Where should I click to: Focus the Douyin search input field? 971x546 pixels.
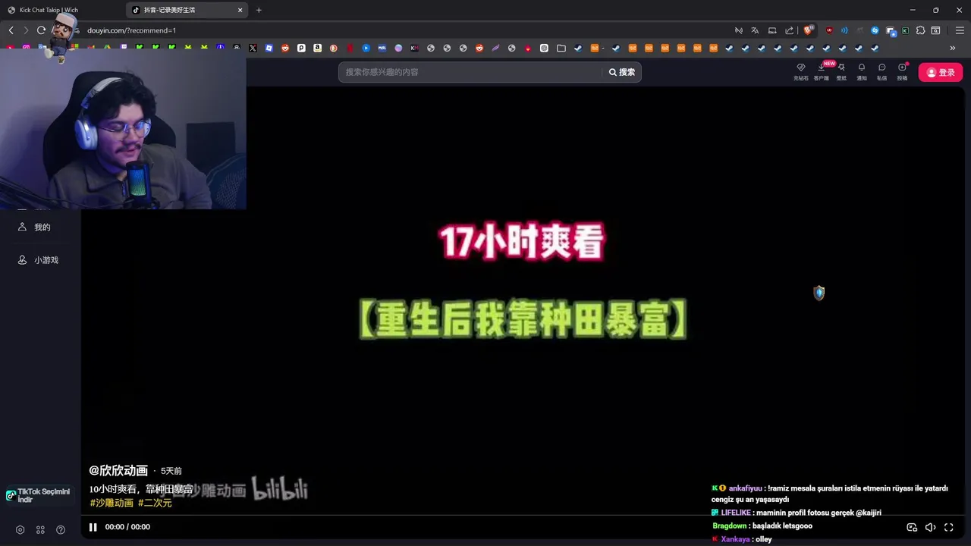(x=470, y=72)
